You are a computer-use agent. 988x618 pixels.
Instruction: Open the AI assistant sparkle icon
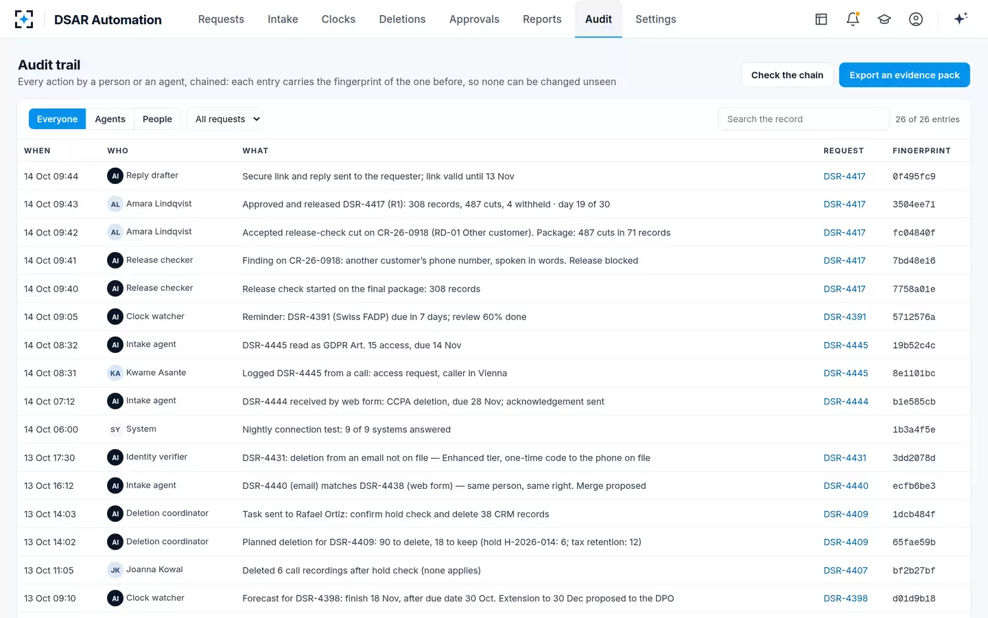point(961,19)
